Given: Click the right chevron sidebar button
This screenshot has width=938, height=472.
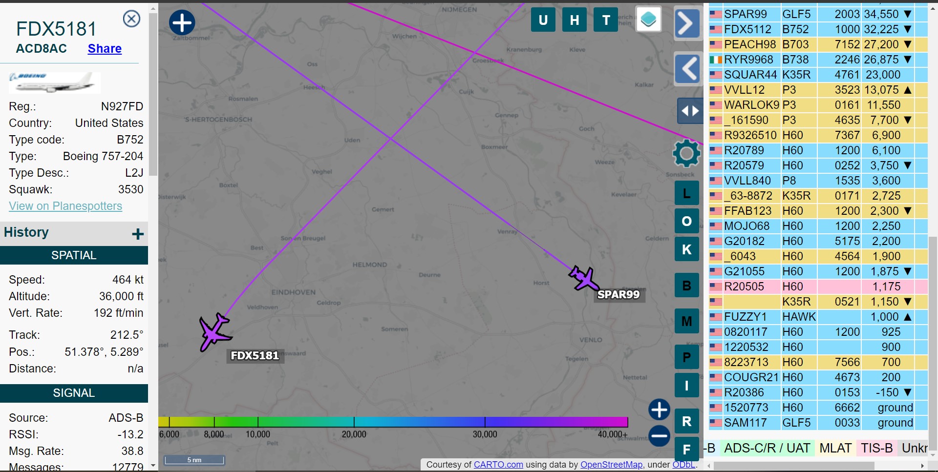Looking at the screenshot, I should [x=687, y=22].
